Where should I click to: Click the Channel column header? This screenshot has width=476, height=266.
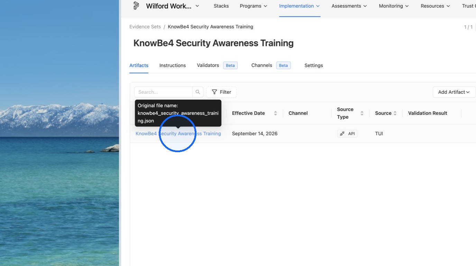tap(298, 113)
